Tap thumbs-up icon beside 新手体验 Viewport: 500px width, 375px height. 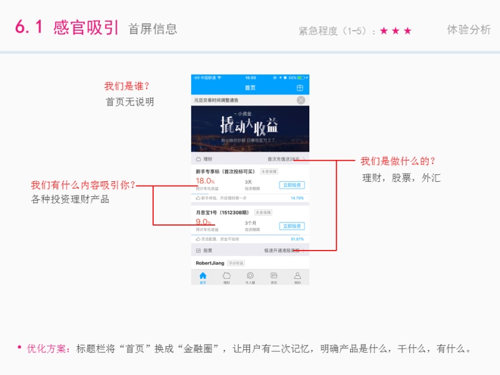[x=198, y=198]
